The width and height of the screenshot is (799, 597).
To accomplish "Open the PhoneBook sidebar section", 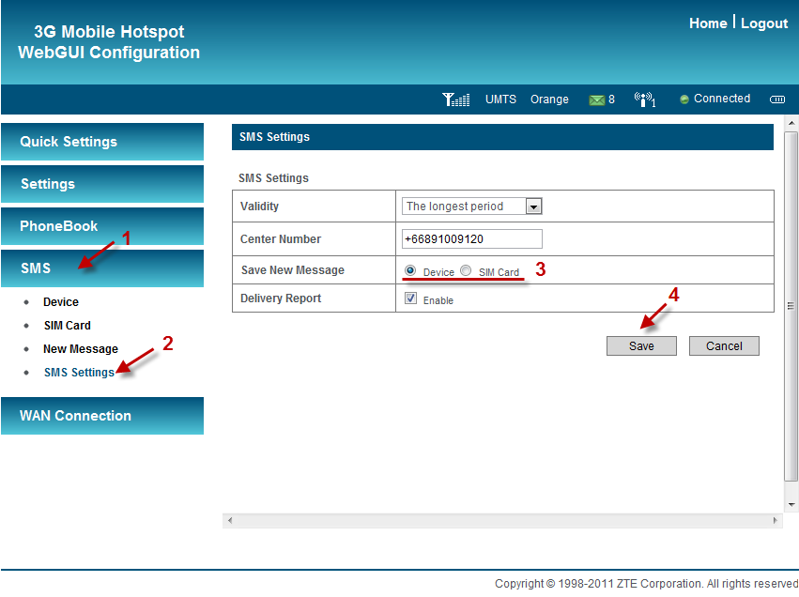I will pyautogui.click(x=101, y=226).
